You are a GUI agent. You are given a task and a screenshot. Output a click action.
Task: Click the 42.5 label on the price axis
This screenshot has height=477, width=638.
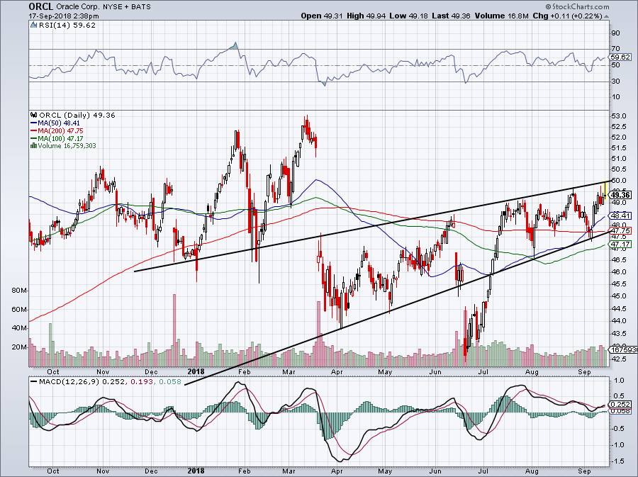coord(618,359)
